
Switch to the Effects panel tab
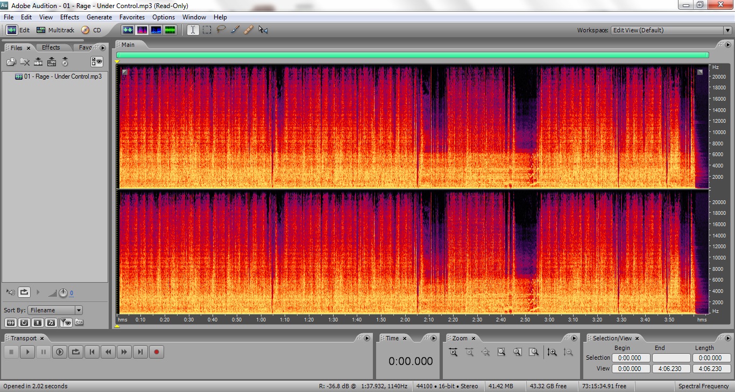pos(51,47)
